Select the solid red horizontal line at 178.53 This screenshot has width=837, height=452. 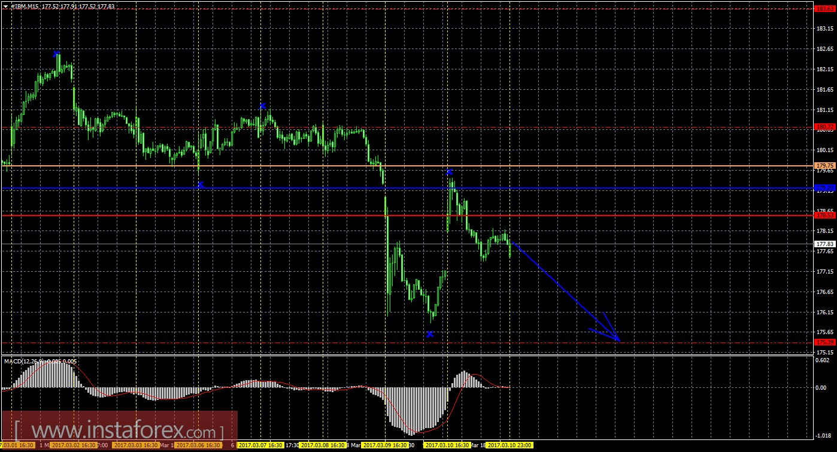407,215
